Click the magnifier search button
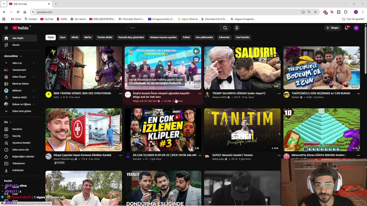This screenshot has width=367, height=206. click(225, 28)
